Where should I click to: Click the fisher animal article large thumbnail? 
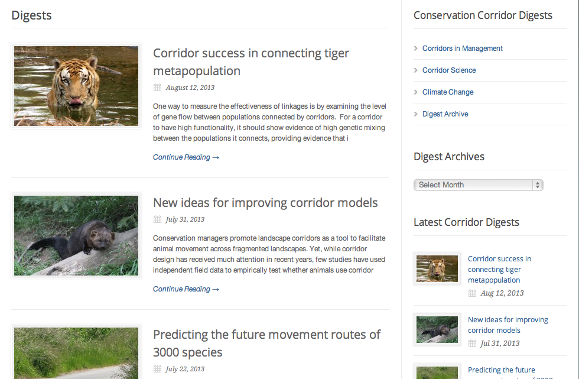pos(76,235)
